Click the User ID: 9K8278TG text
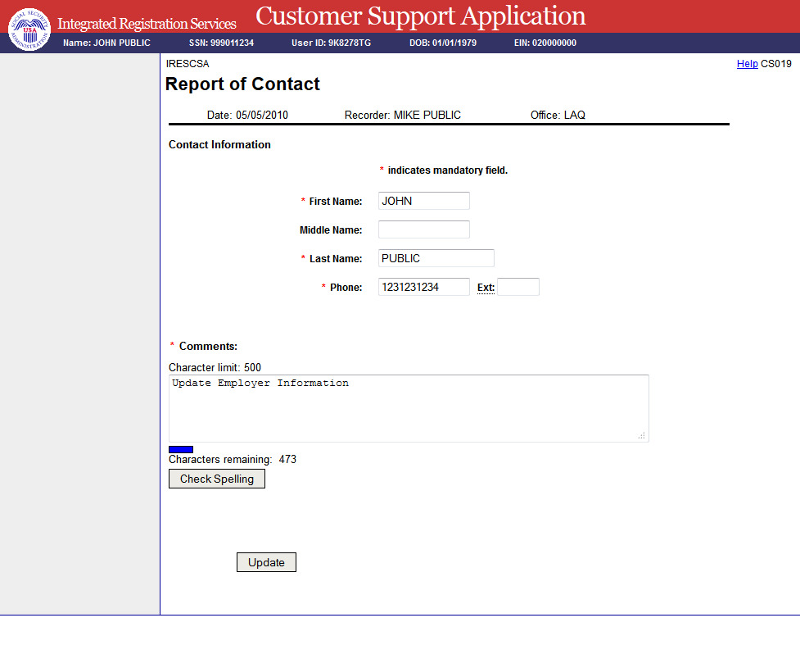Viewport: 800px width, 645px height. point(331,43)
